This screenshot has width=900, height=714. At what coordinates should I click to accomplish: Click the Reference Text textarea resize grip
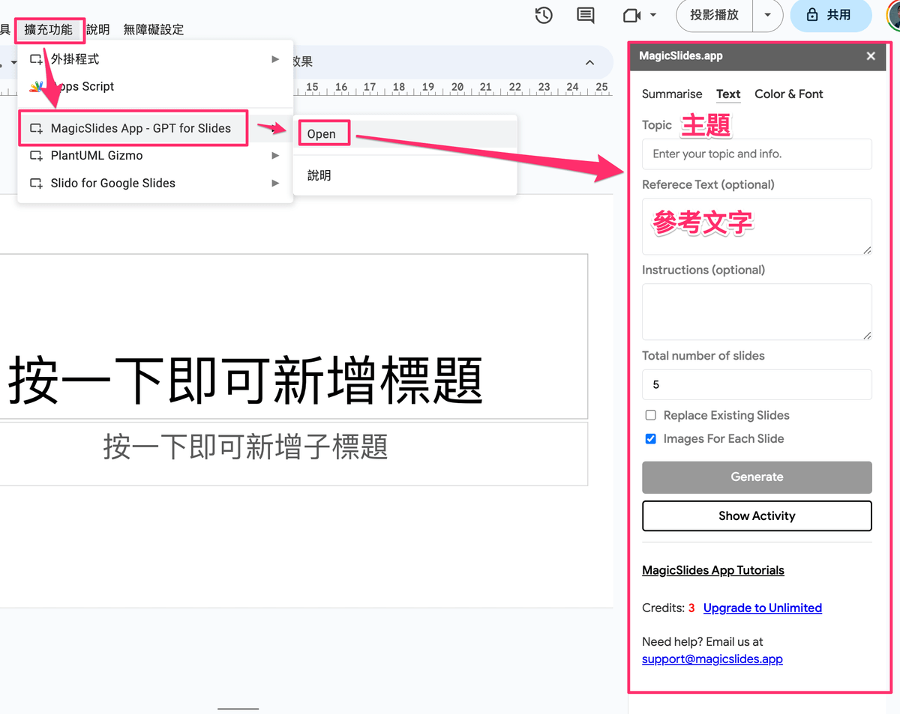click(867, 249)
